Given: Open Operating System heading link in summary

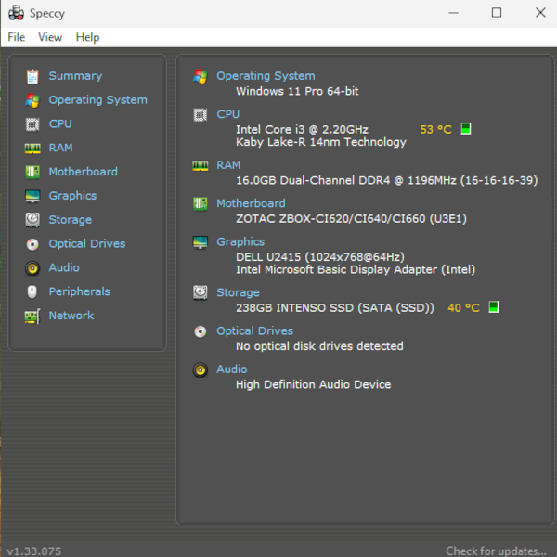Looking at the screenshot, I should [266, 76].
